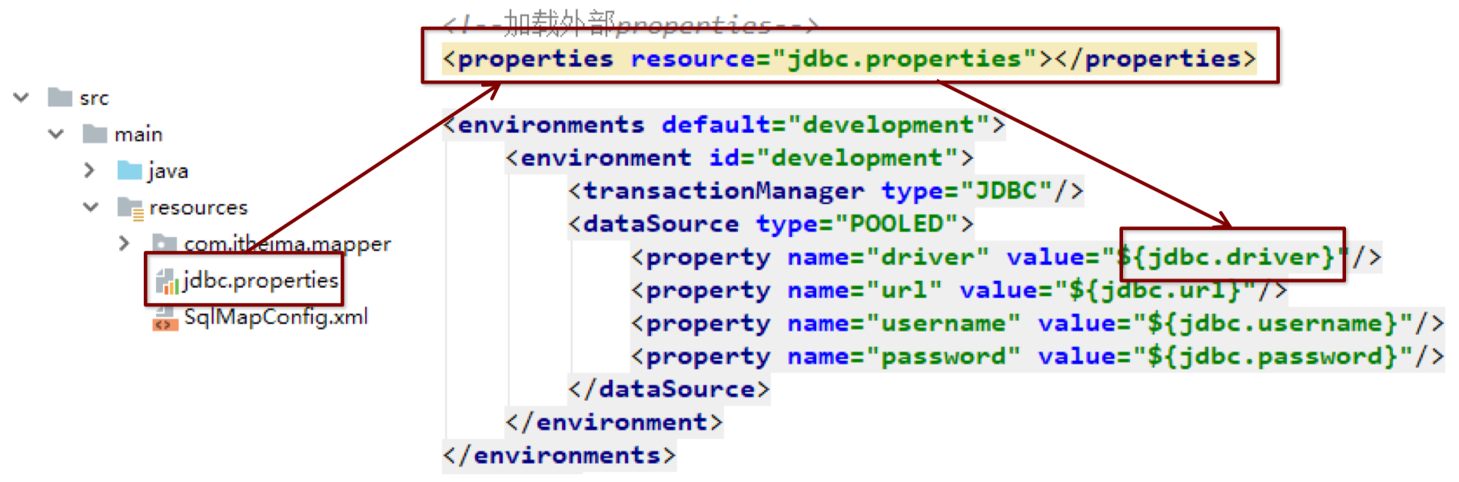The height and width of the screenshot is (482, 1459).
Task: Collapse the main folder using its chevron
Action: pyautogui.click(x=56, y=134)
